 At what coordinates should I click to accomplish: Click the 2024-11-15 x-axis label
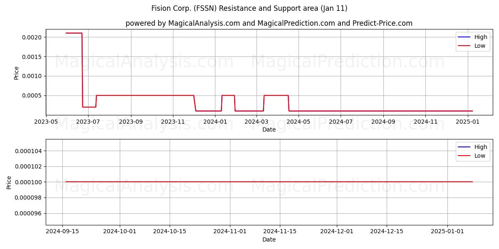[x=280, y=232]
